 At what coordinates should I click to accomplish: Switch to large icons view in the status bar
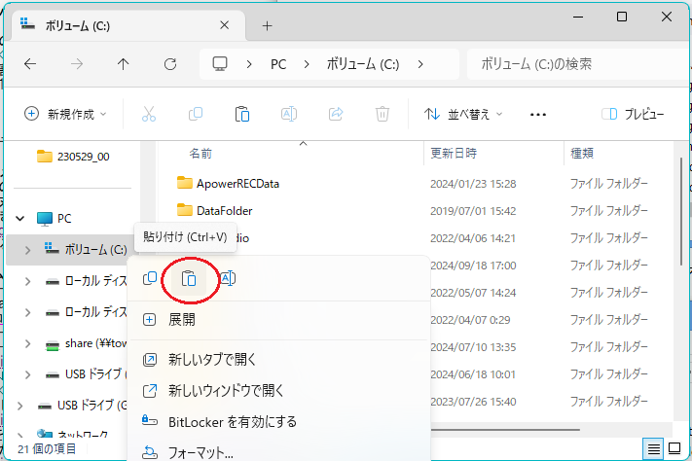(674, 449)
